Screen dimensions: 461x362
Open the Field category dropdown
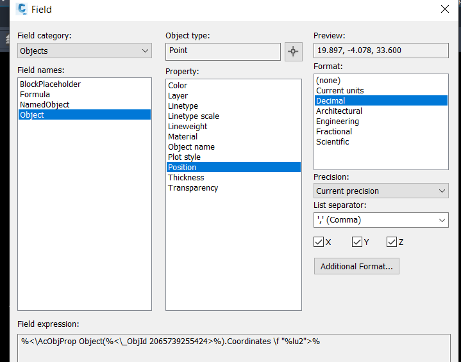[x=85, y=51]
